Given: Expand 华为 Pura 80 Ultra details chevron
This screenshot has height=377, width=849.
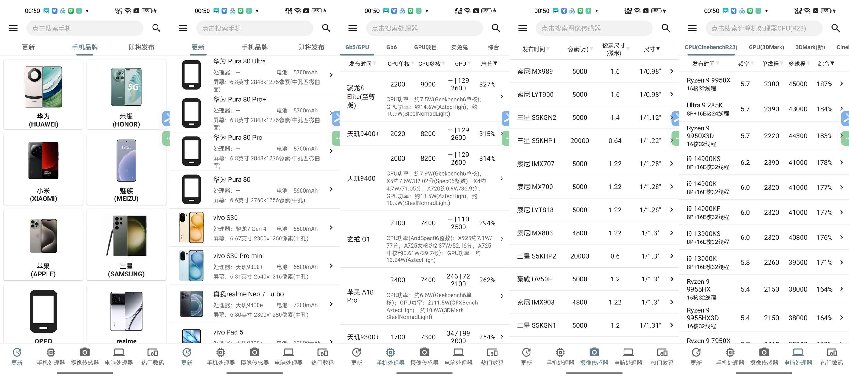Looking at the screenshot, I should (x=331, y=75).
